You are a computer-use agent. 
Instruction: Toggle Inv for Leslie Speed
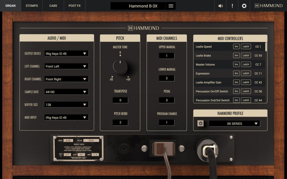click(x=236, y=46)
